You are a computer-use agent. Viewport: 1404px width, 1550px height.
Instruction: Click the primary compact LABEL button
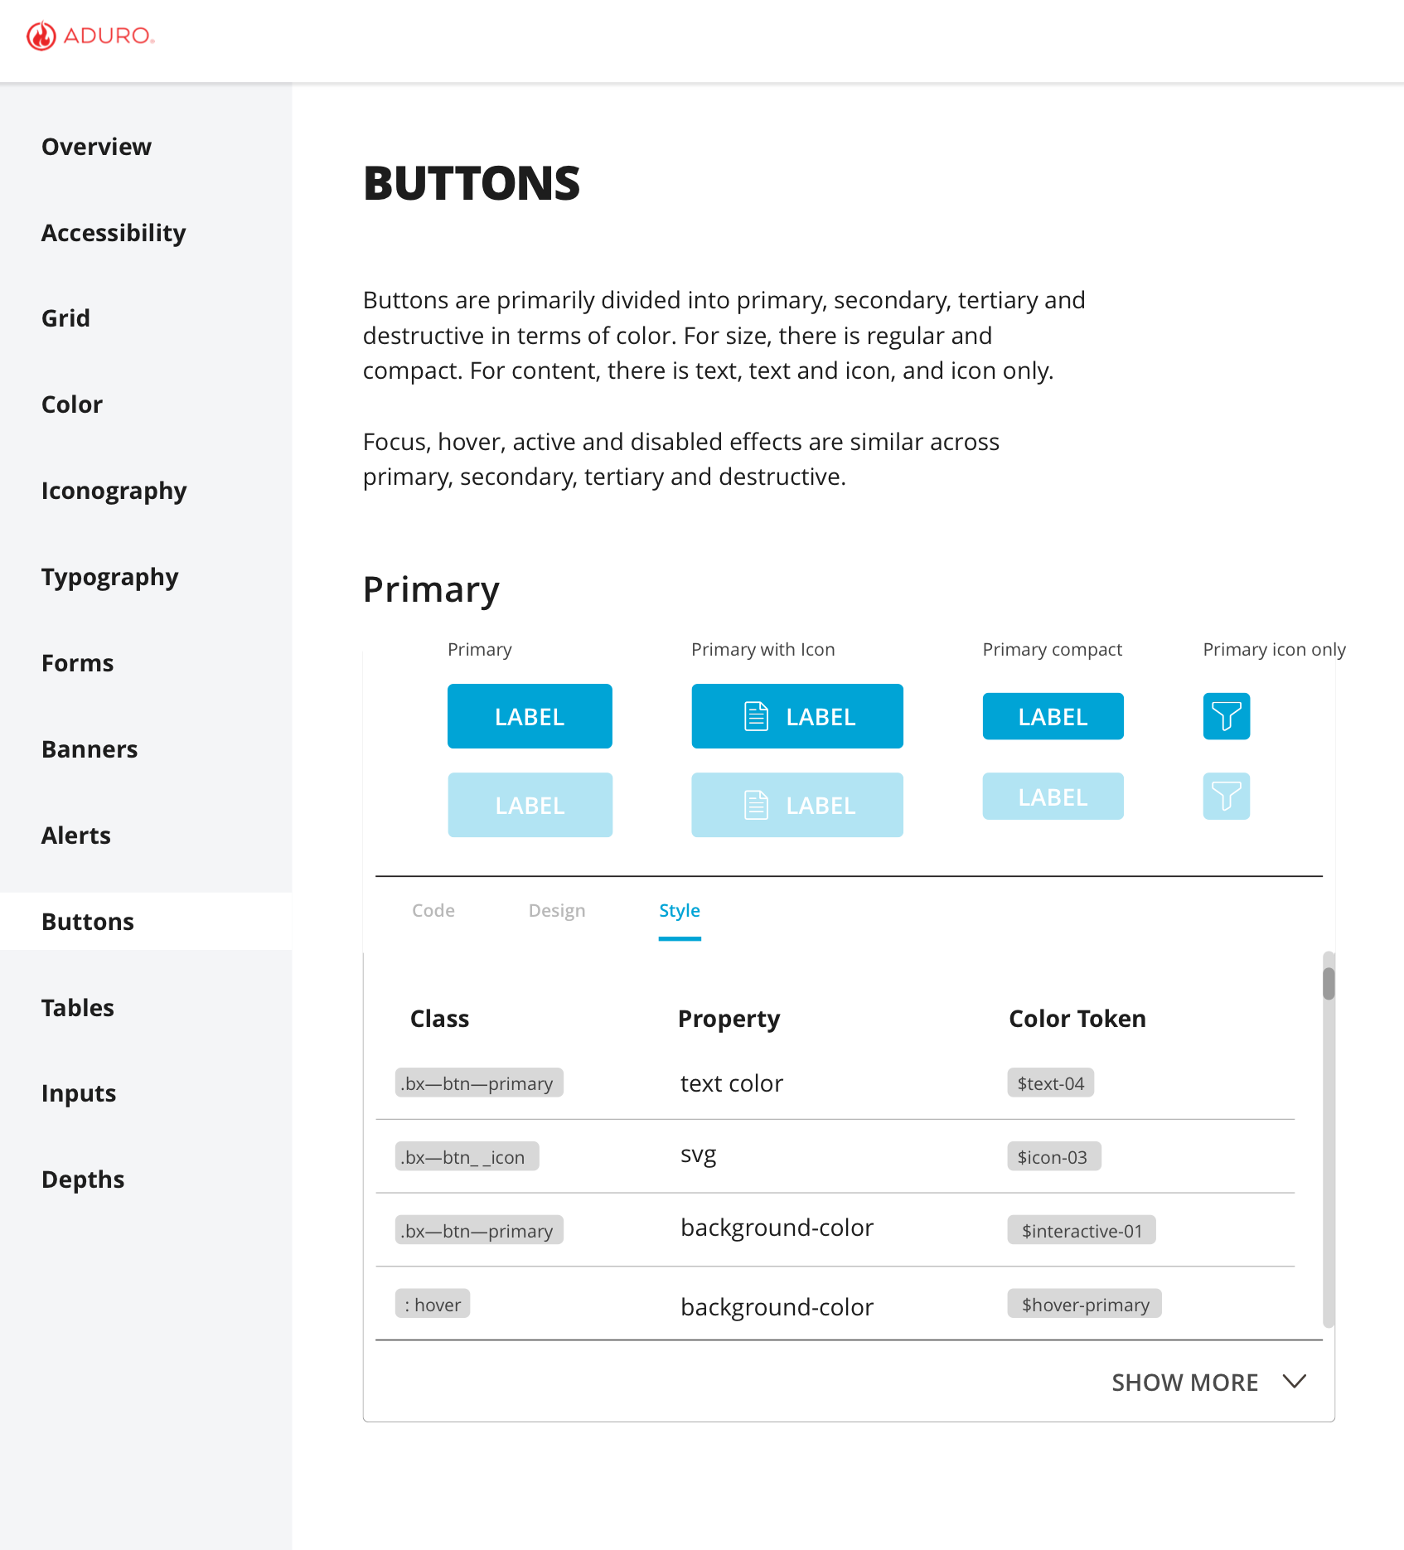[1053, 716]
